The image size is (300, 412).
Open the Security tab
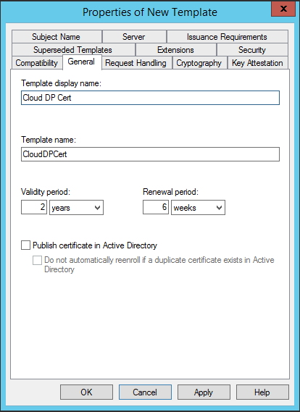click(252, 50)
